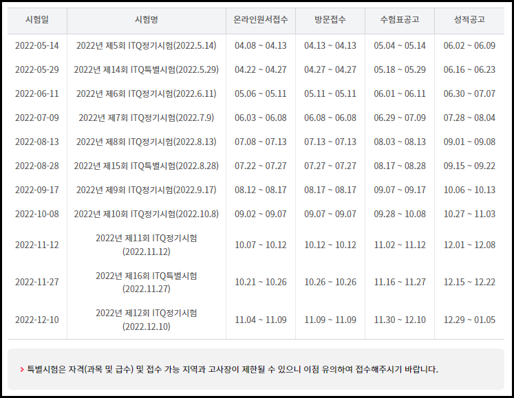Click the 성적공고 column header
This screenshot has height=398, width=514.
pyautogui.click(x=469, y=20)
